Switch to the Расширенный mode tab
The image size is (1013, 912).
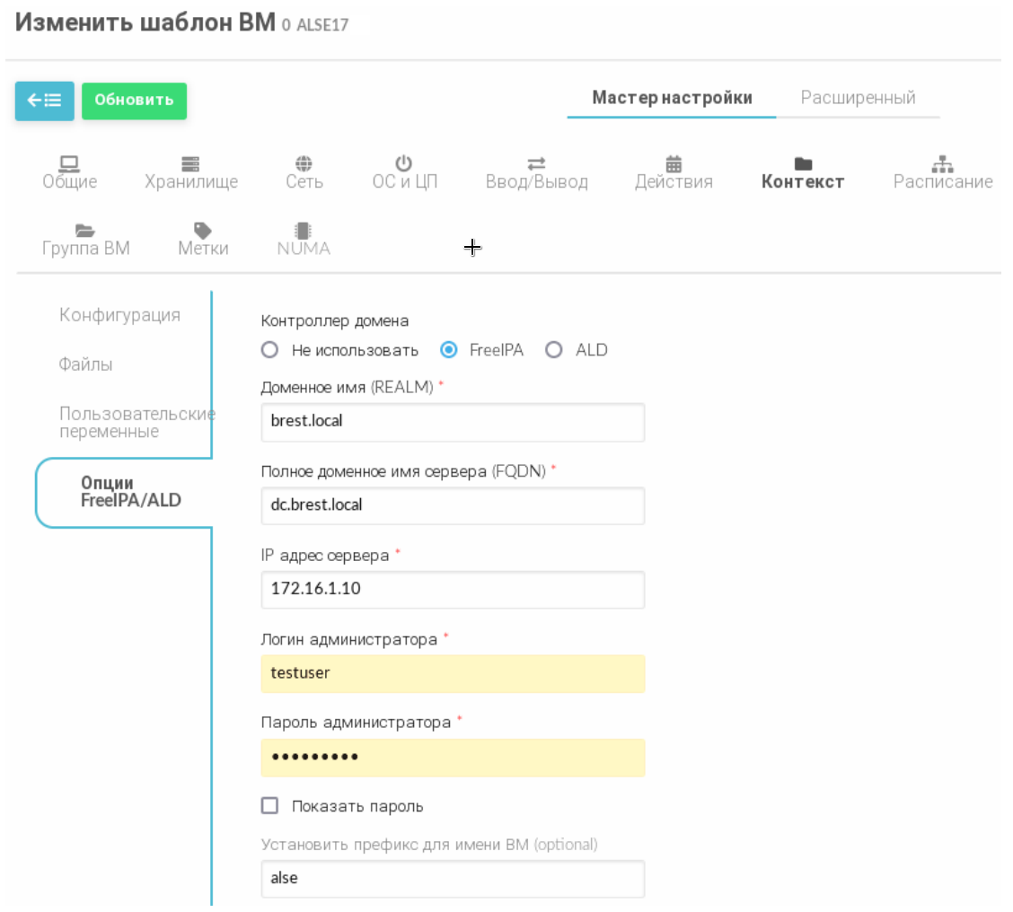pos(858,98)
